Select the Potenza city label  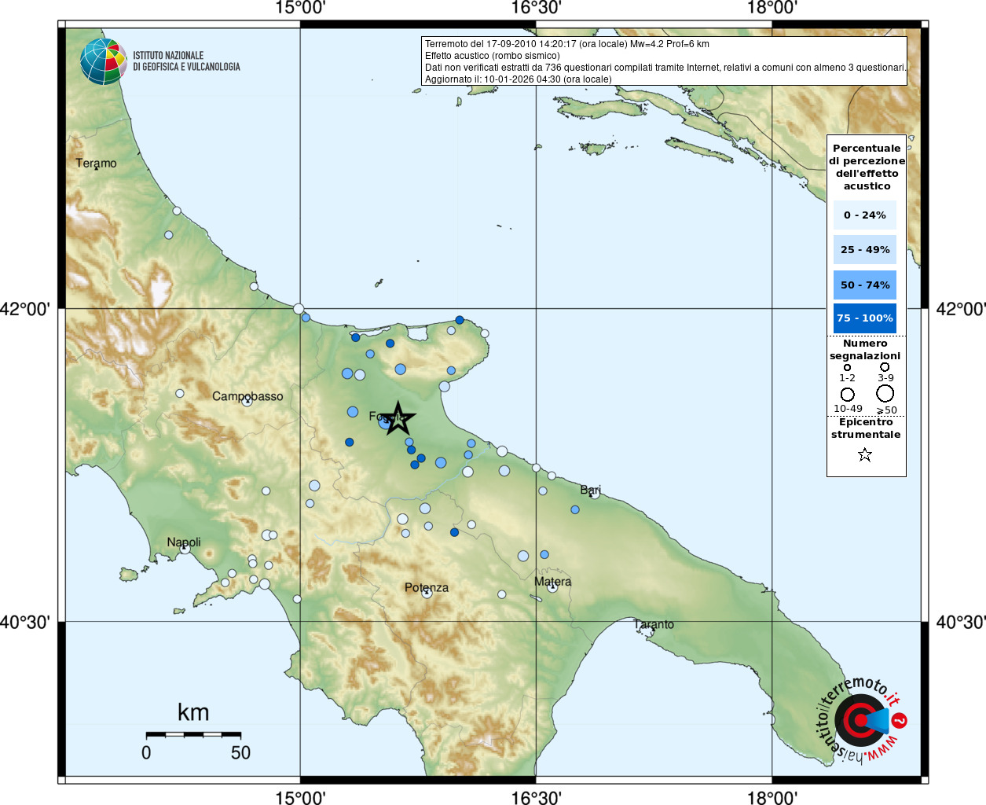427,587
